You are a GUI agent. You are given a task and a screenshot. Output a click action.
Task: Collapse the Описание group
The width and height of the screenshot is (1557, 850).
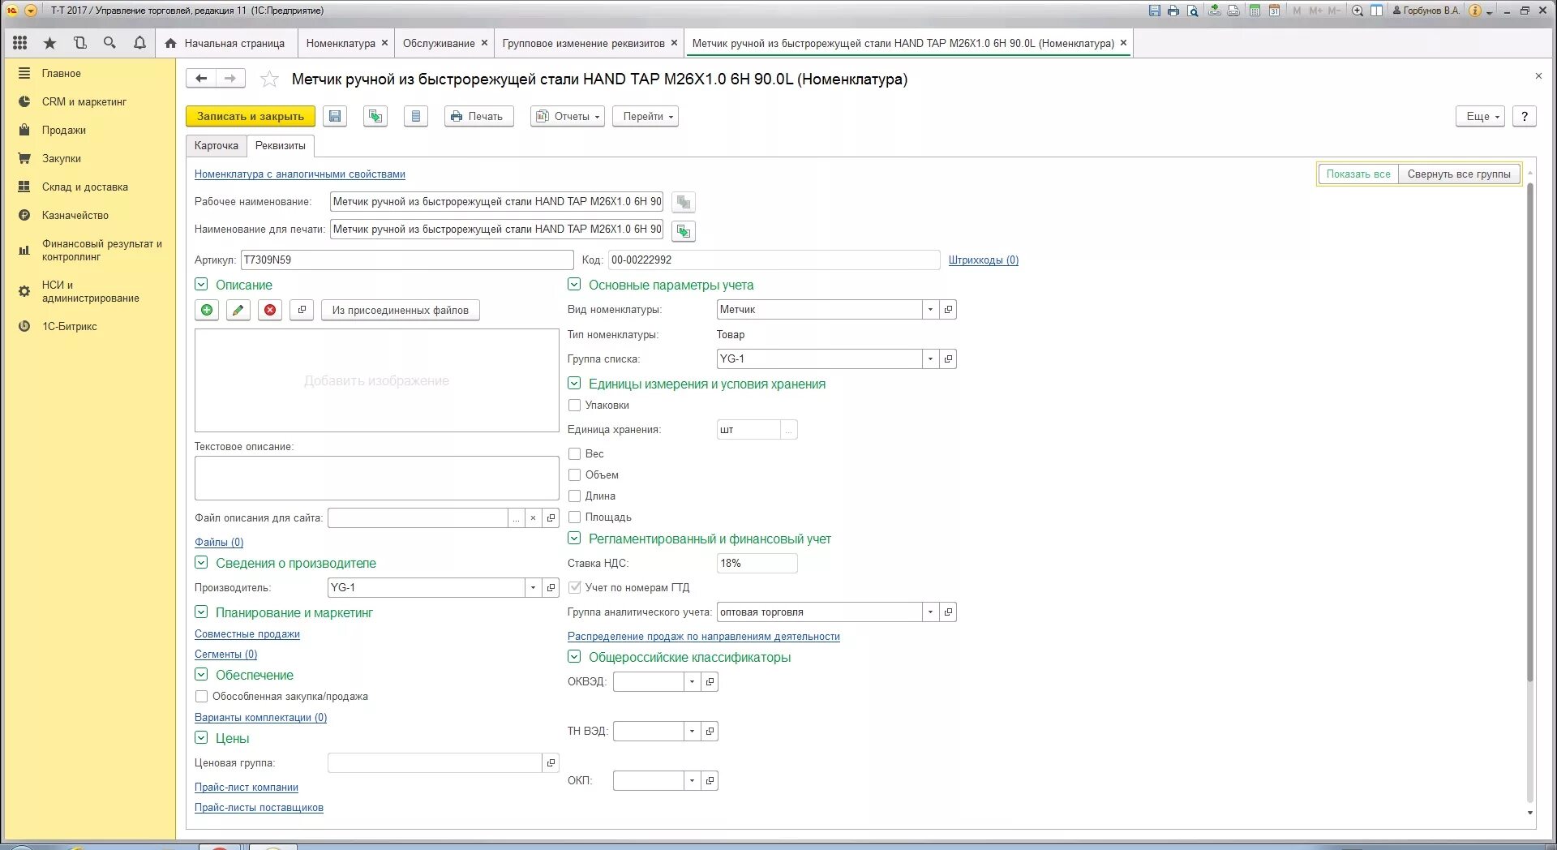click(201, 285)
